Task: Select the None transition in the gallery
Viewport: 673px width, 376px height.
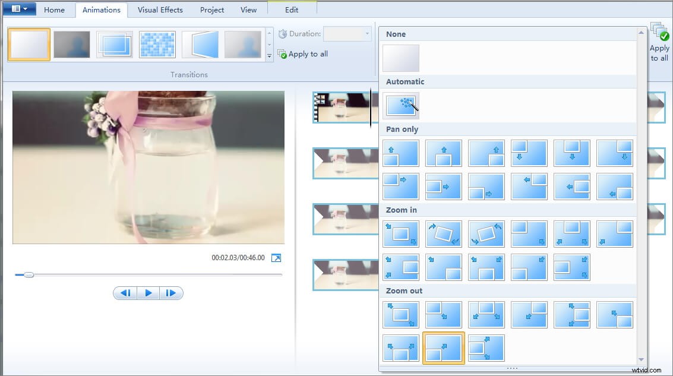Action: (x=401, y=58)
